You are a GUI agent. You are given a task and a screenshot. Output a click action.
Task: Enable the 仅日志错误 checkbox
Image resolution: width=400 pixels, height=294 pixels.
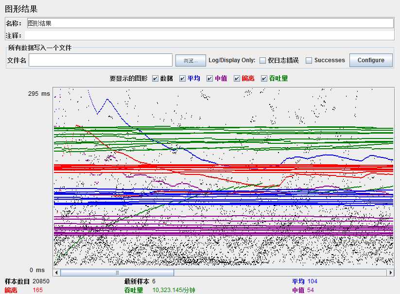(x=263, y=60)
